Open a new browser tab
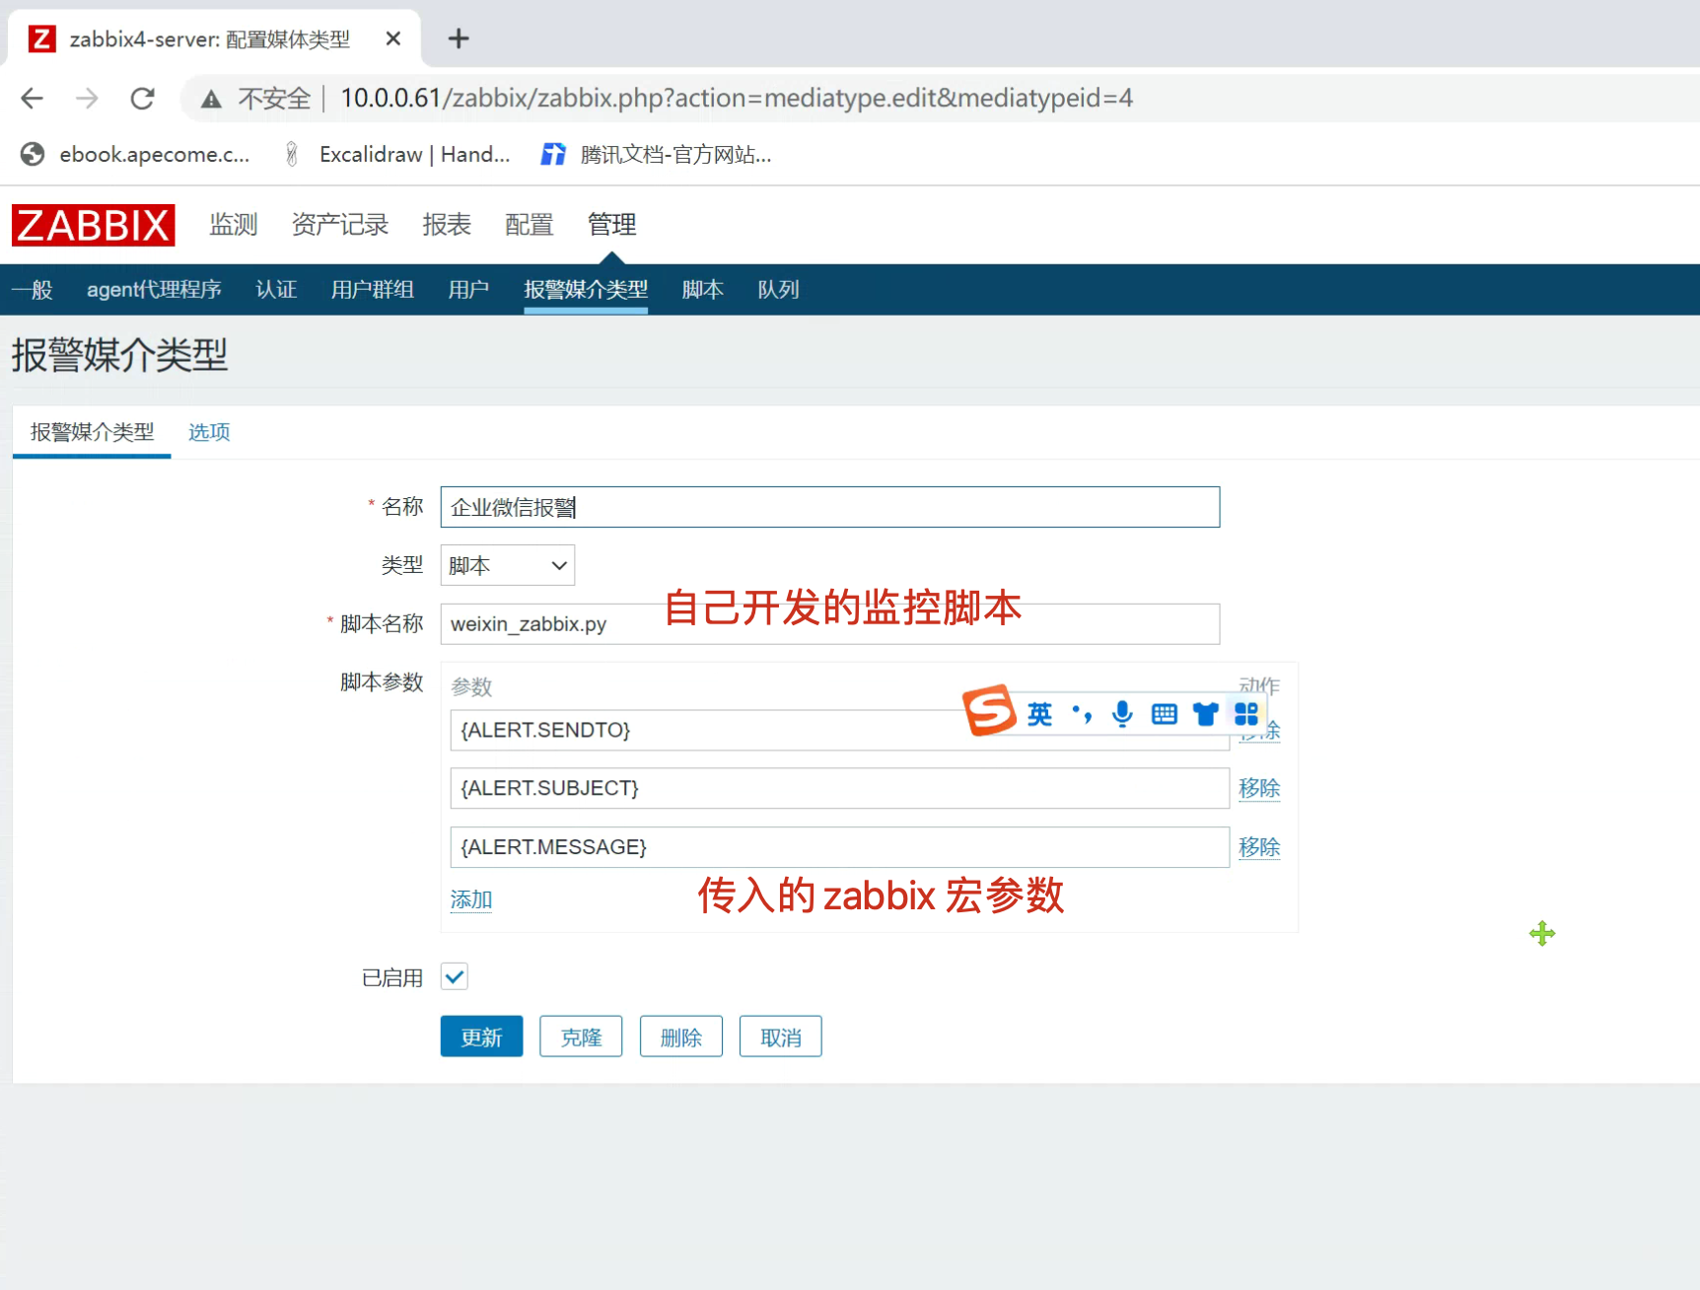The image size is (1700, 1290). (x=458, y=38)
